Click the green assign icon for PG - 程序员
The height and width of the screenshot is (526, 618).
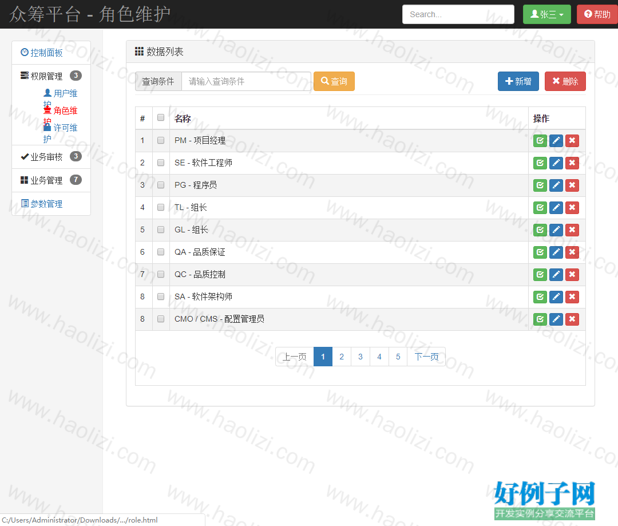540,185
